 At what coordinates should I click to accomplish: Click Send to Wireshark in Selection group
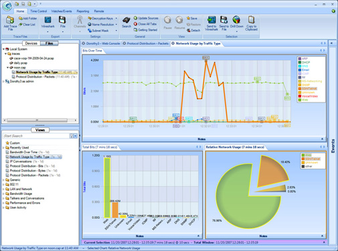point(211,23)
